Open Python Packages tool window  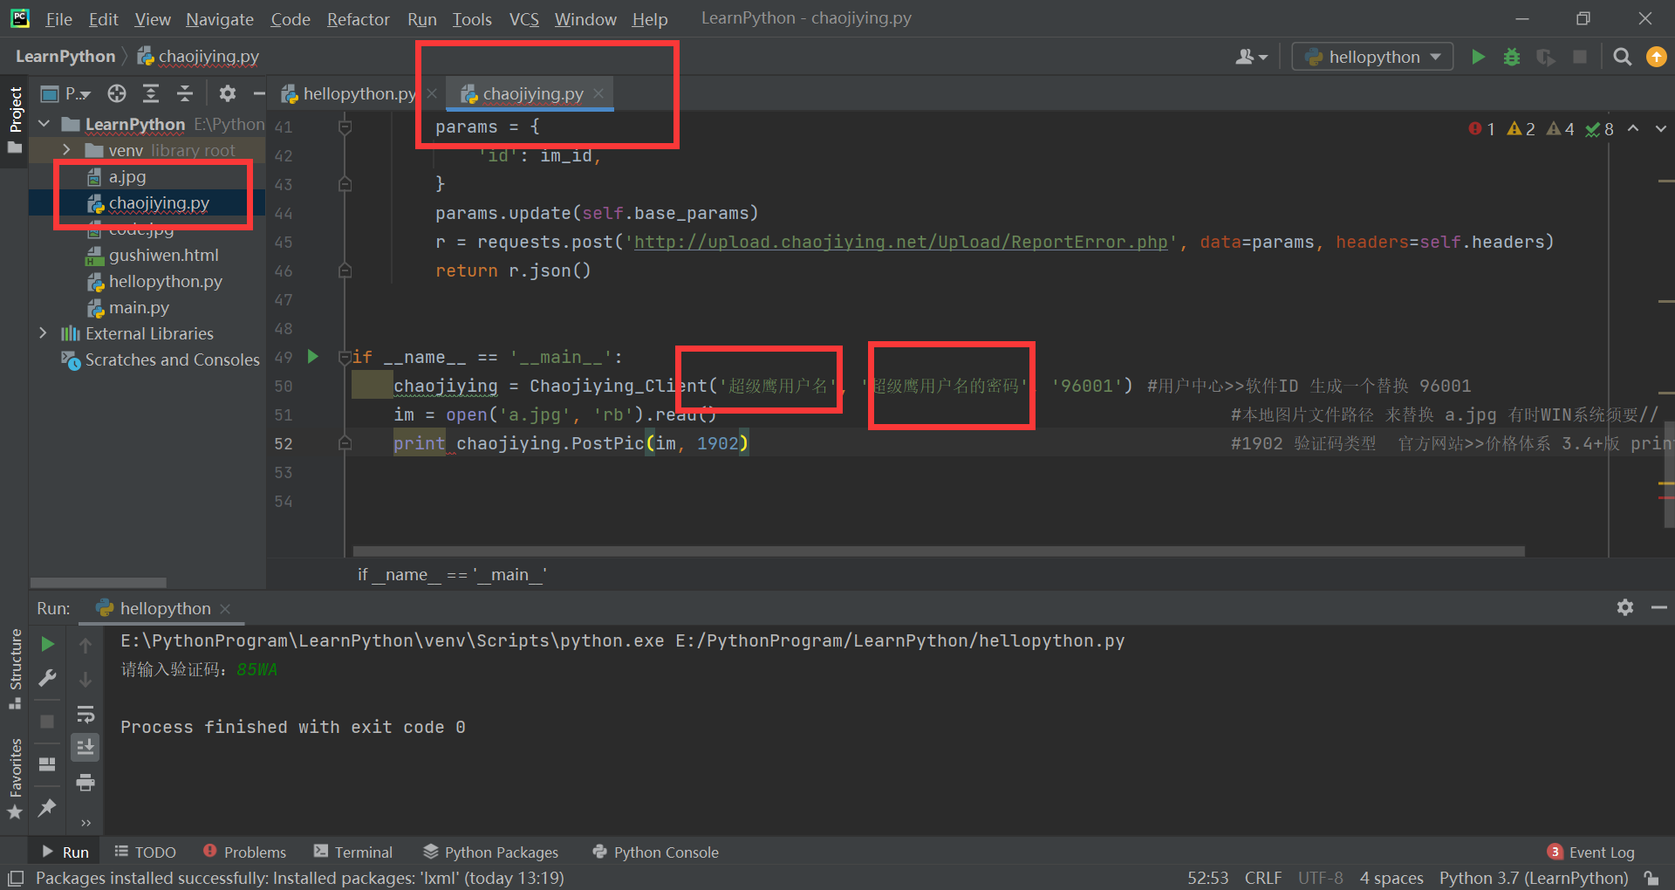point(491,852)
